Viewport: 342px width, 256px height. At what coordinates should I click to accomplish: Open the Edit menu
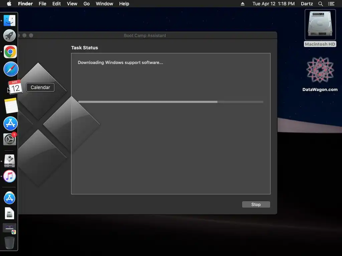pos(56,4)
